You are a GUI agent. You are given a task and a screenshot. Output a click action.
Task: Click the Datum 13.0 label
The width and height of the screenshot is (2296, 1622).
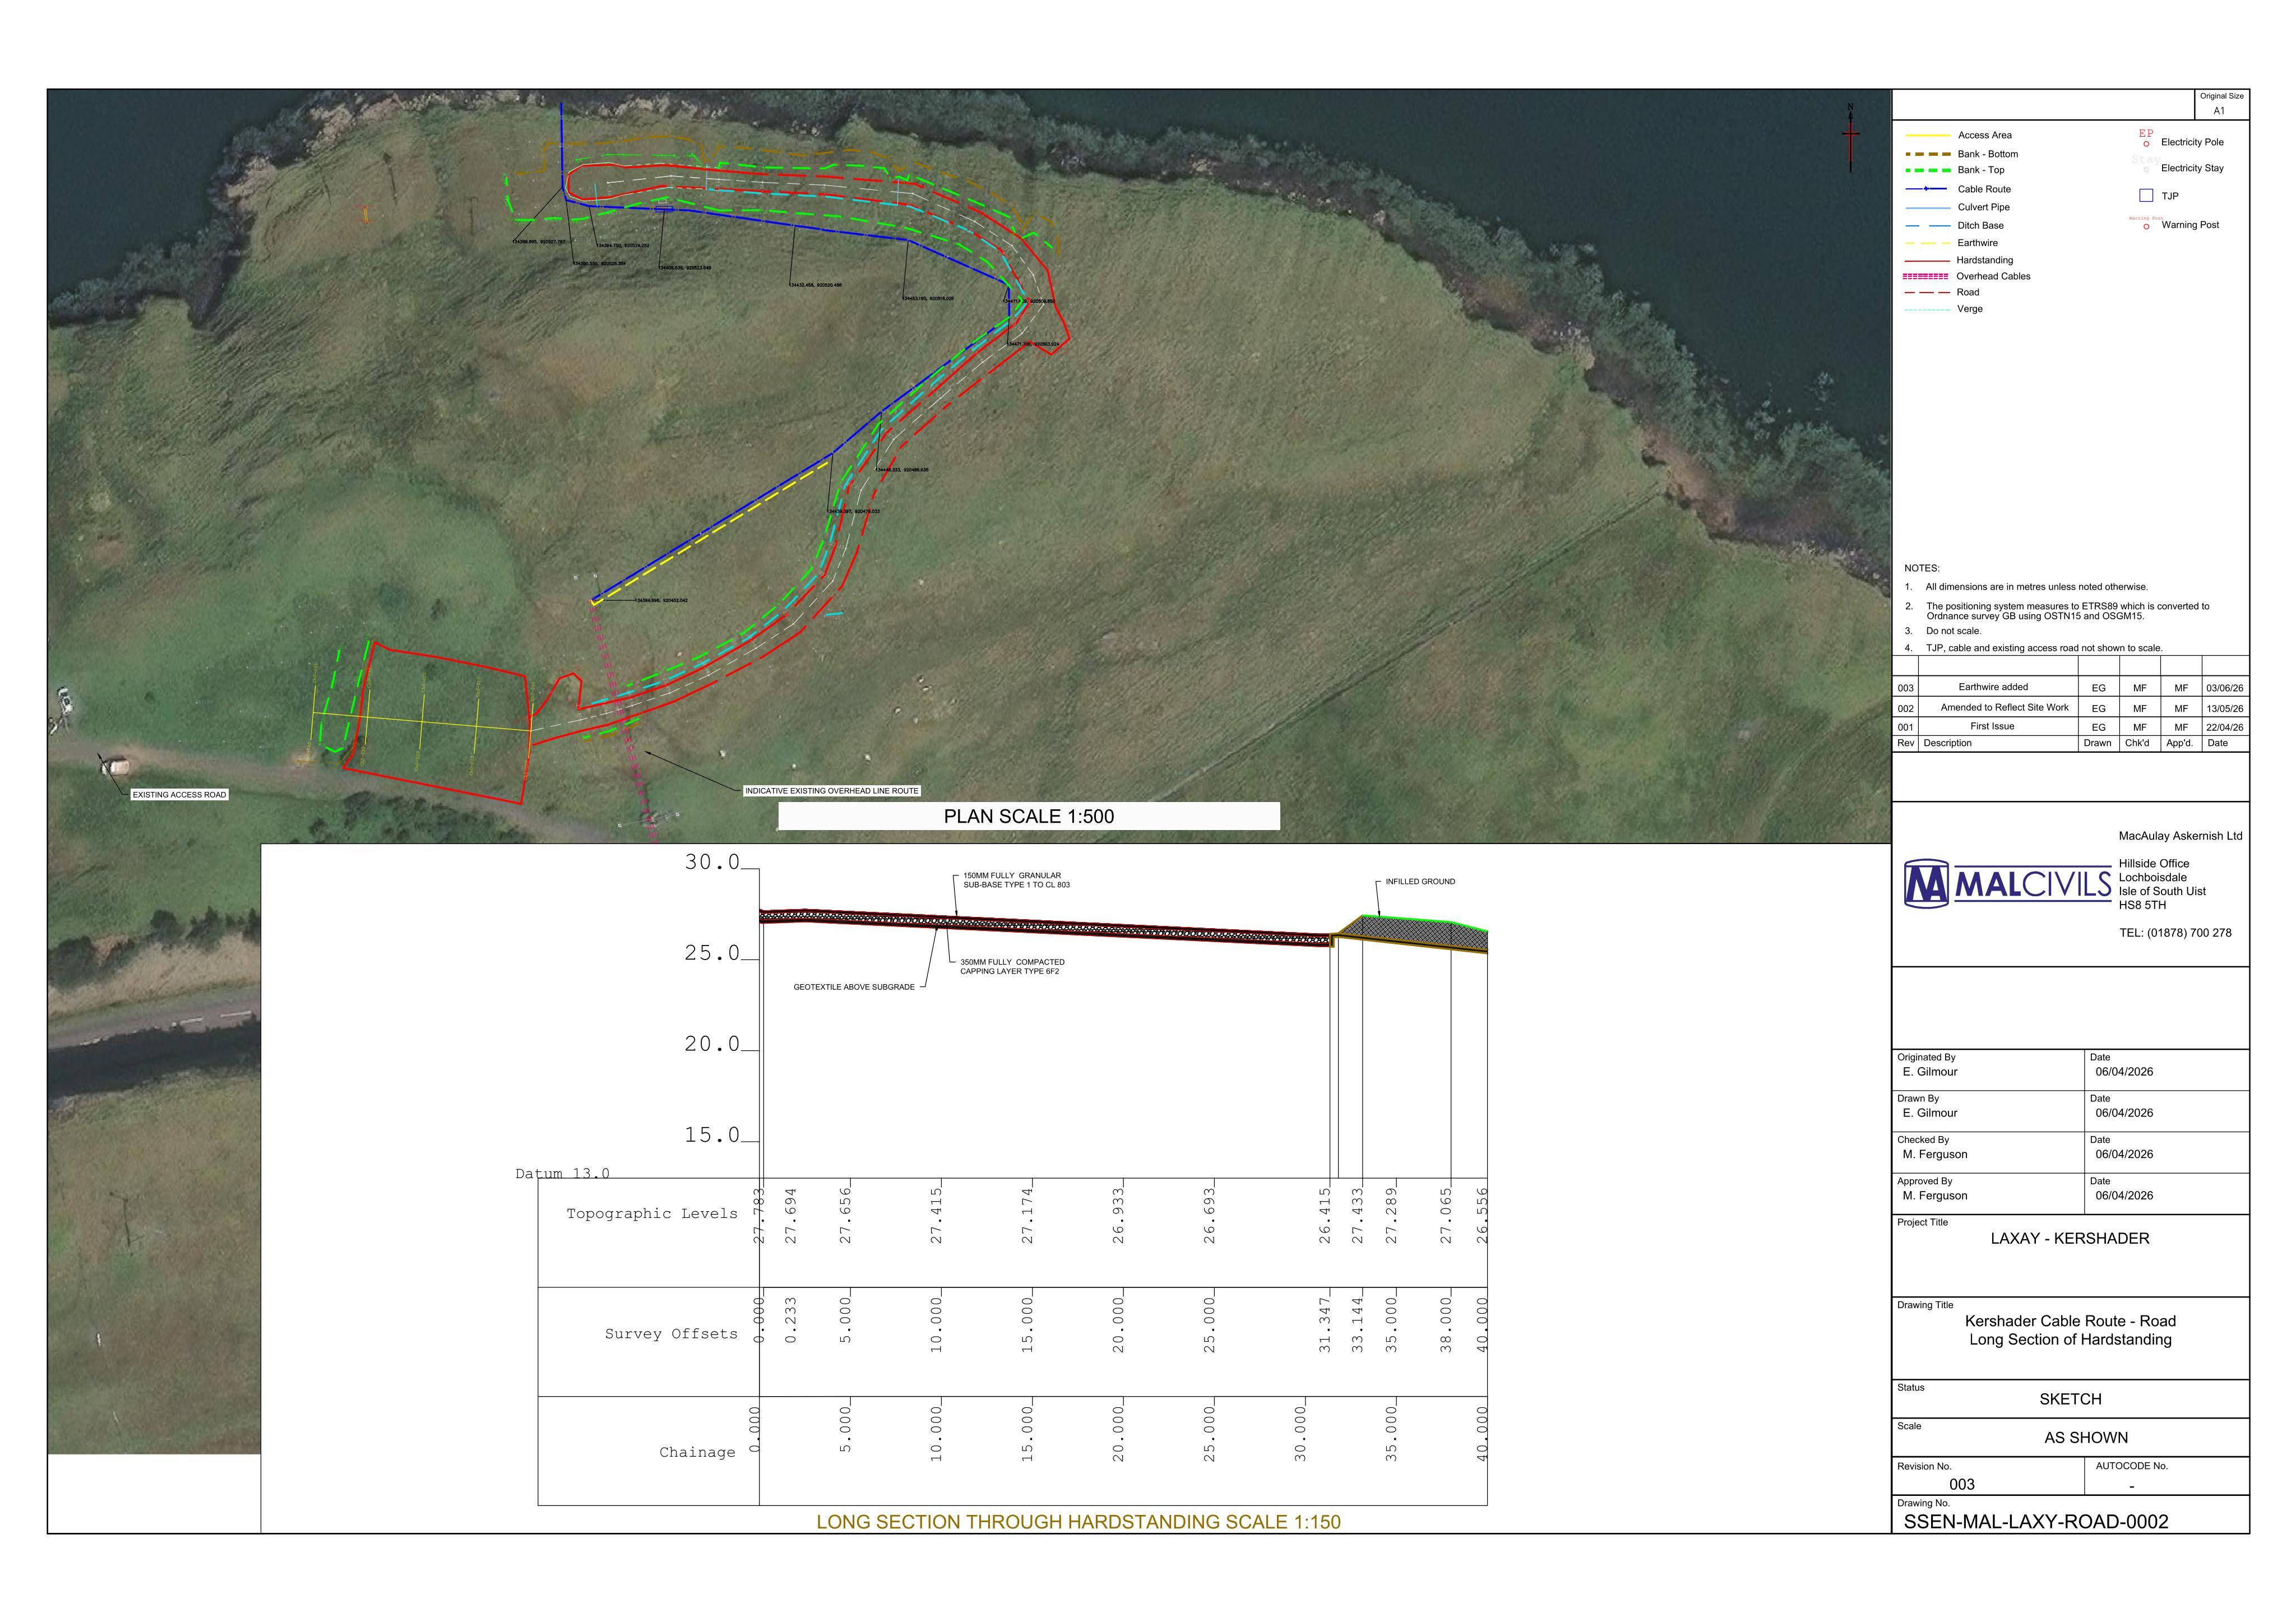562,1174
